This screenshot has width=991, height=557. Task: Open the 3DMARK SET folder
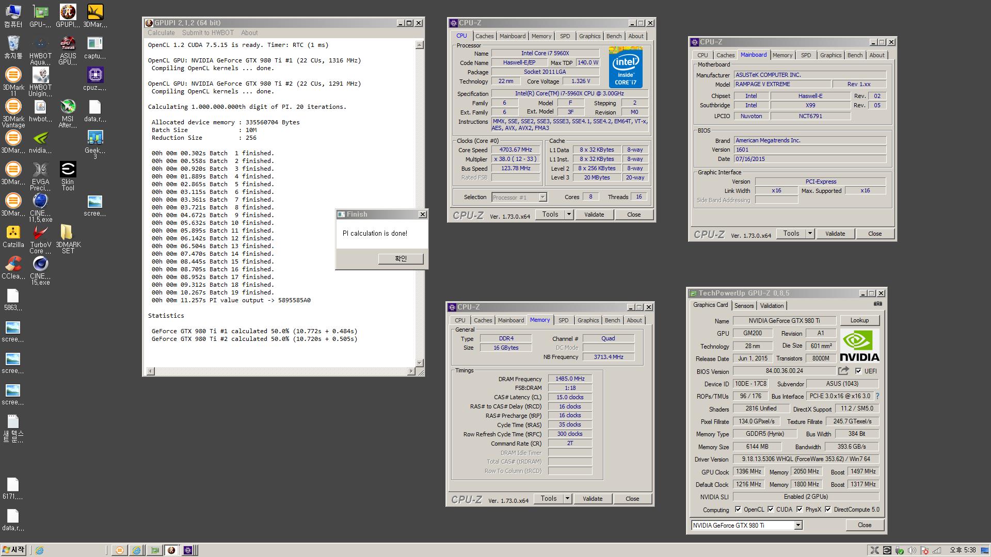(68, 239)
